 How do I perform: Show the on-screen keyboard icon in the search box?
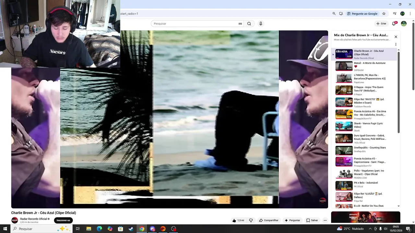click(240, 24)
